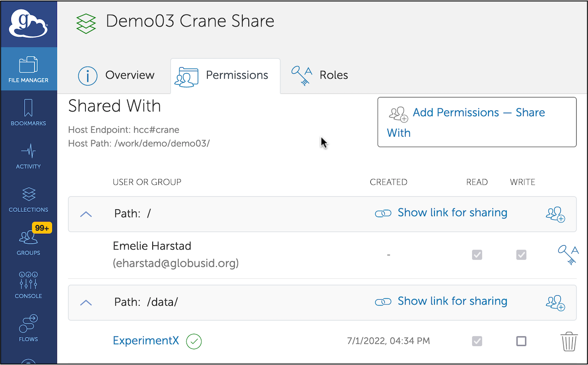Screen dimensions: 588x365
Task: Open File Manager in the sidebar
Action: click(x=29, y=69)
